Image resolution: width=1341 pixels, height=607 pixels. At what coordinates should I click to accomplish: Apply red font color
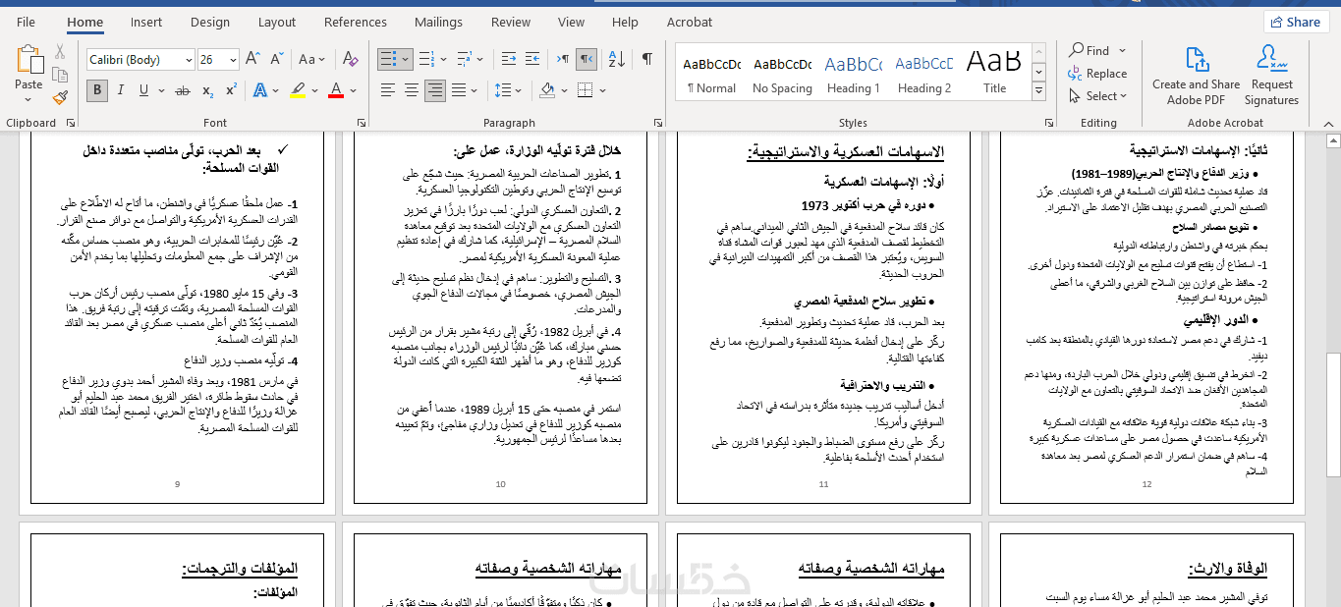pyautogui.click(x=335, y=90)
